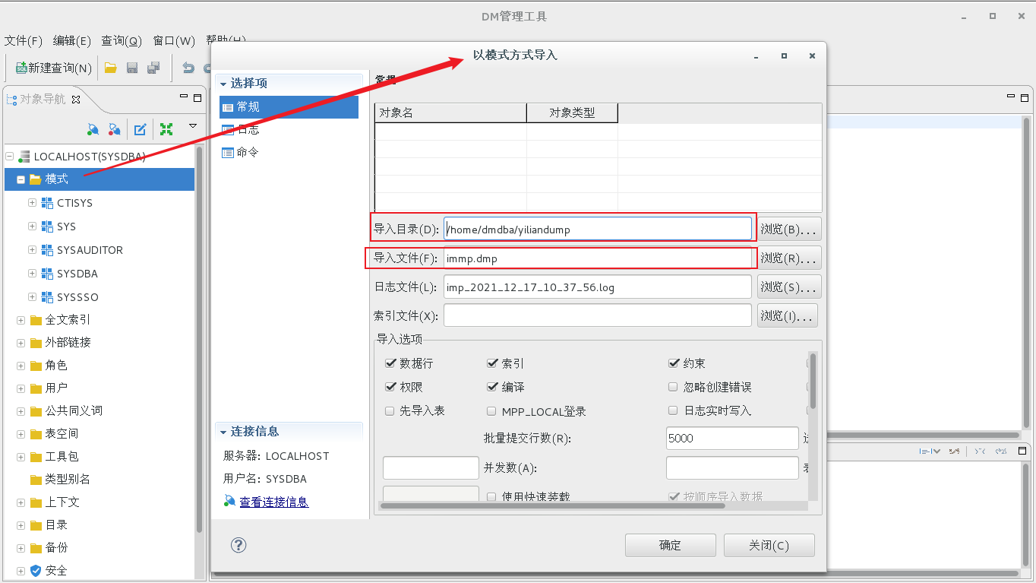This screenshot has height=583, width=1036.
Task: Uncheck the 索引 checkbox
Action: (492, 363)
